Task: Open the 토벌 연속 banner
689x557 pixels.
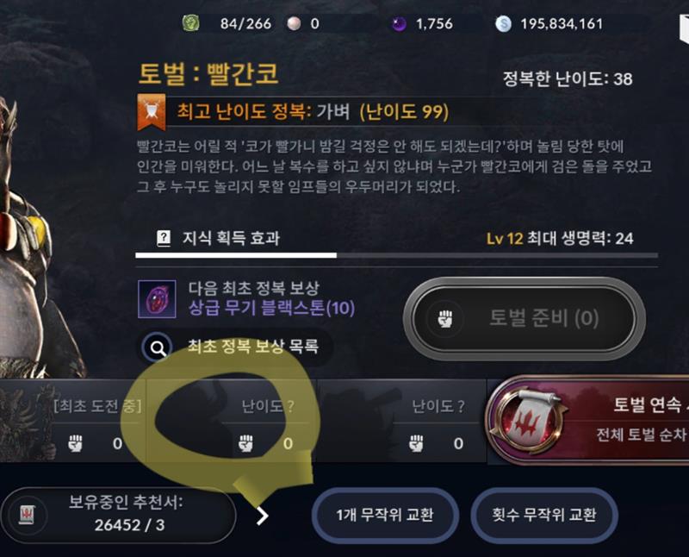Action: [x=588, y=421]
